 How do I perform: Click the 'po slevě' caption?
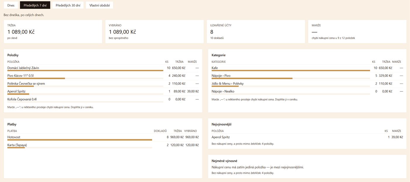12,38
